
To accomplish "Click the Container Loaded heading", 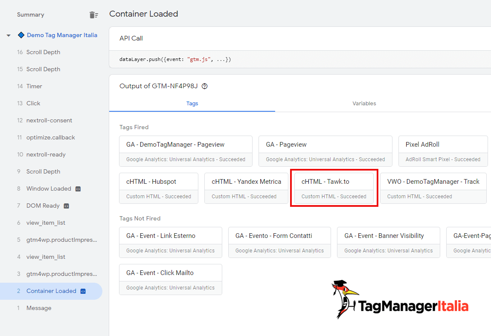I will tap(144, 14).
